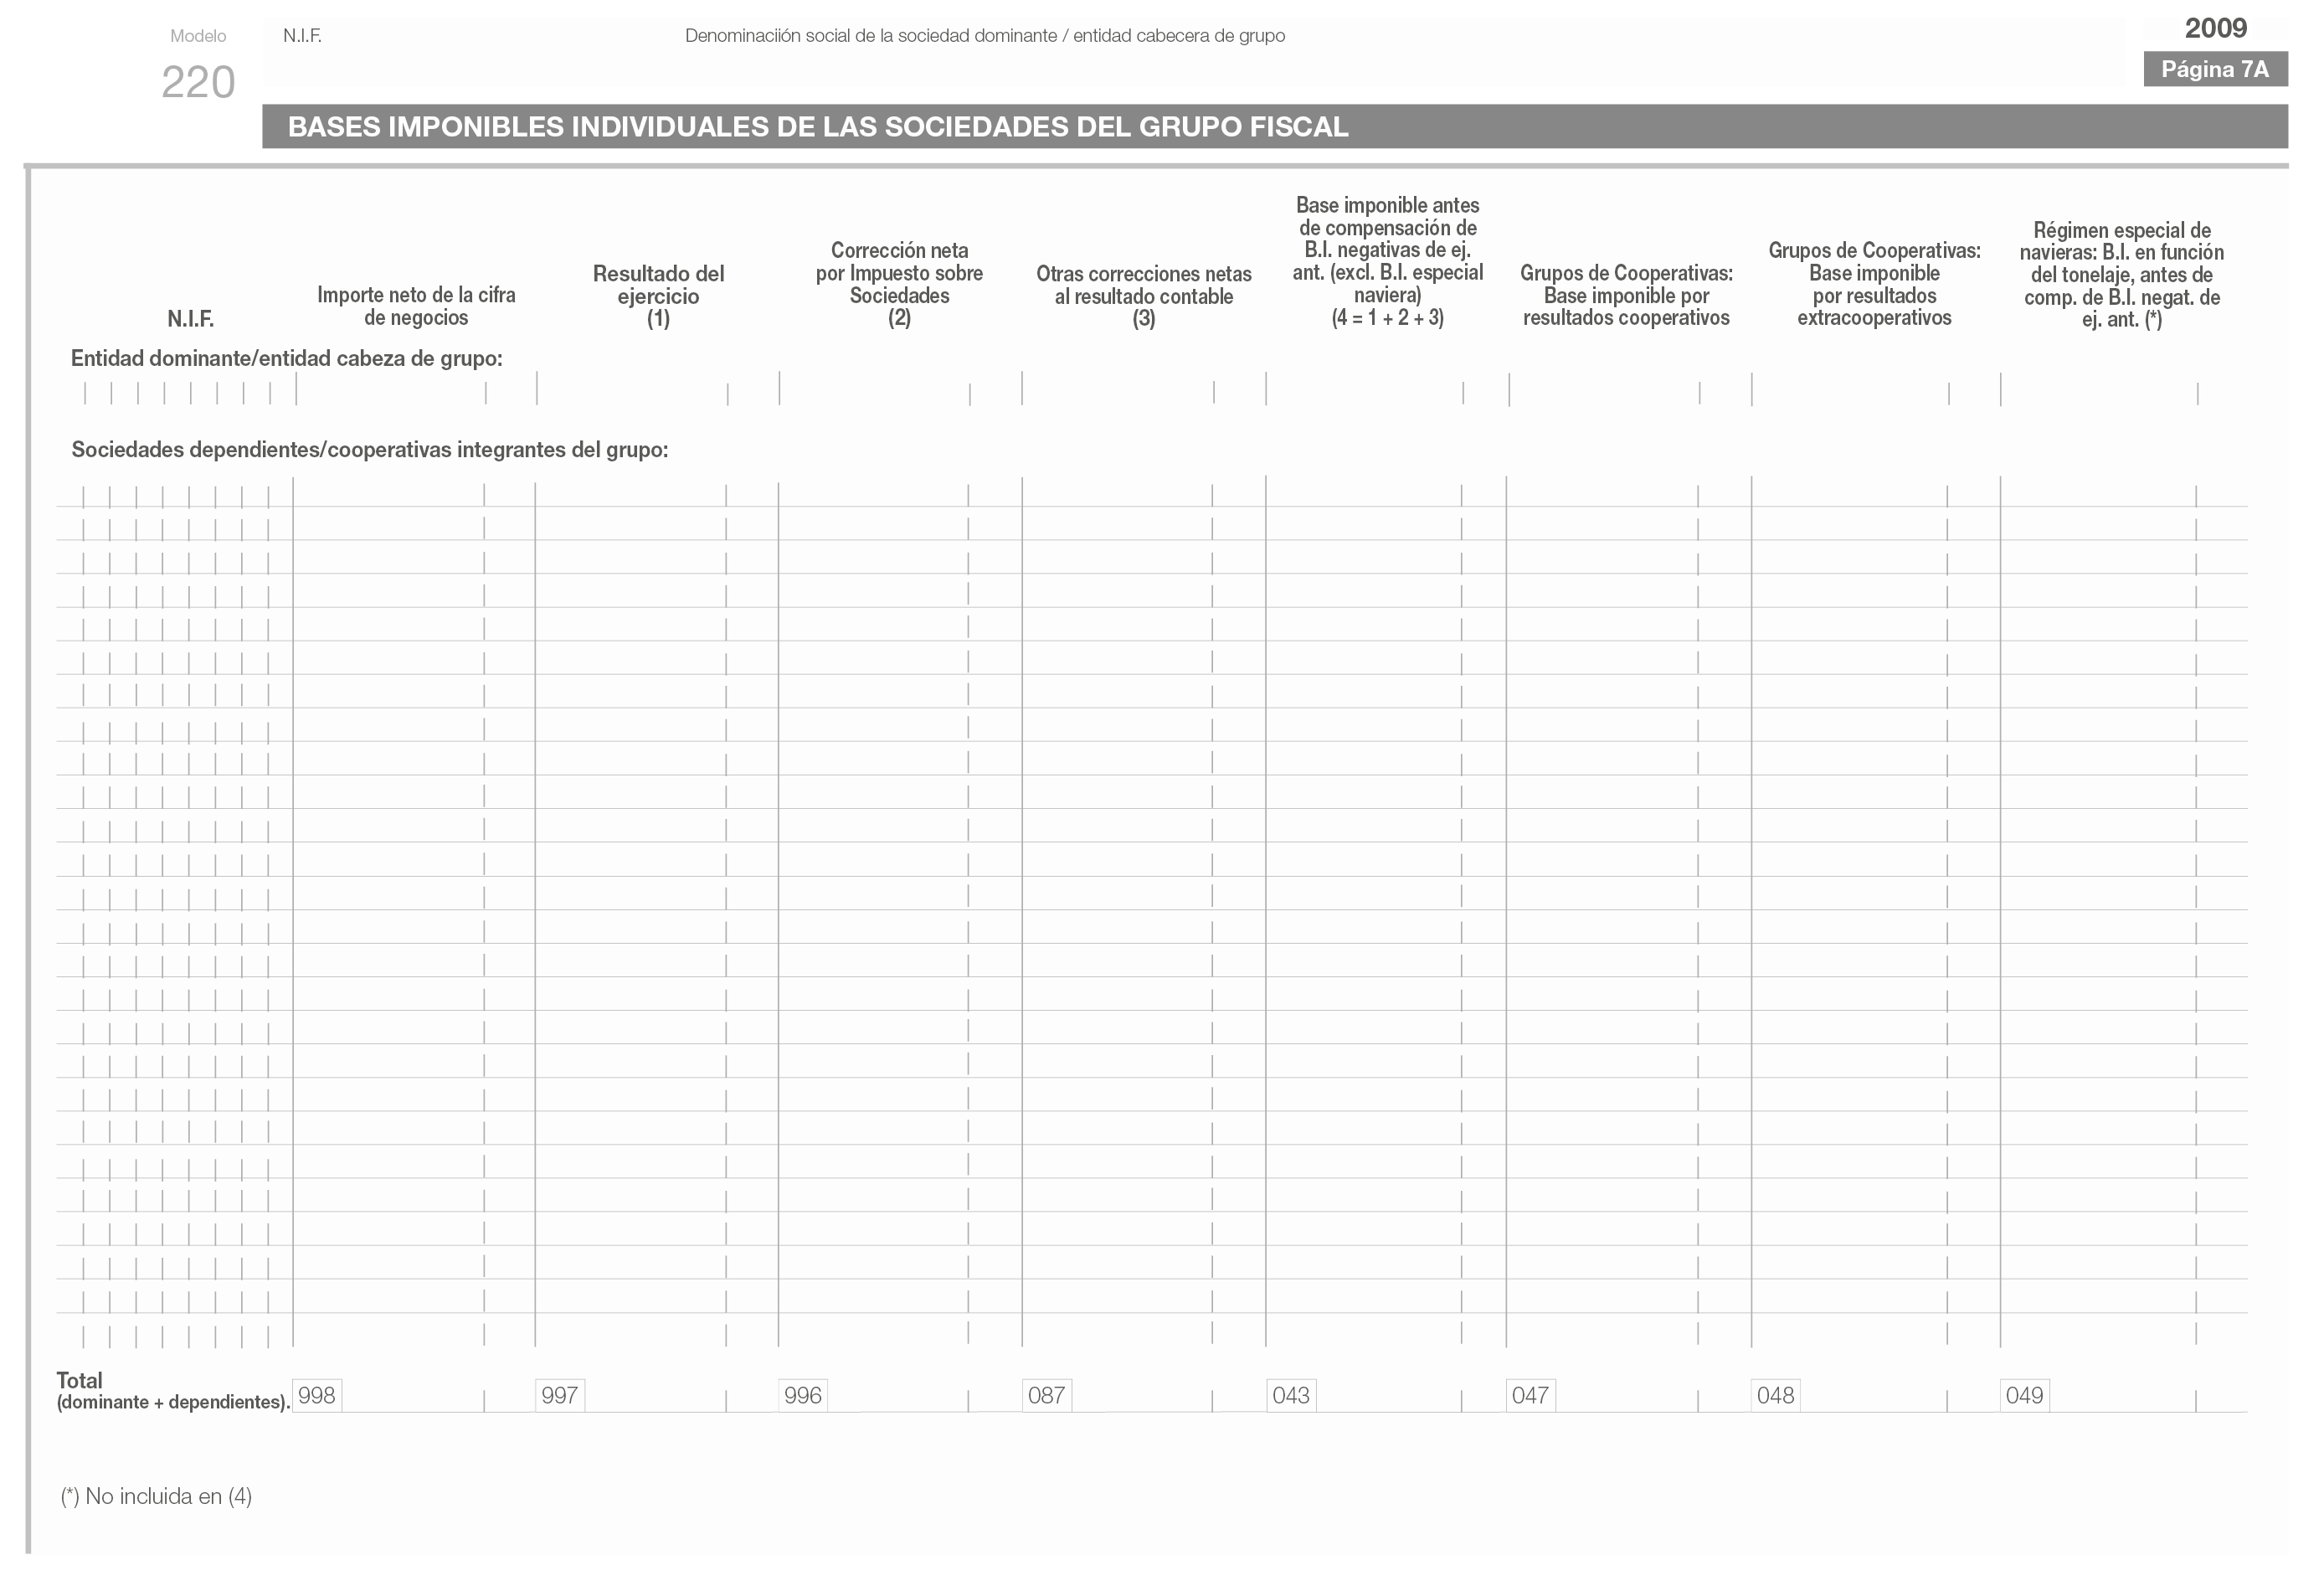Click 'Sociedades dependientes/cooperativas integrantes del grupo' label
The height and width of the screenshot is (1586, 2324).
coord(369,450)
